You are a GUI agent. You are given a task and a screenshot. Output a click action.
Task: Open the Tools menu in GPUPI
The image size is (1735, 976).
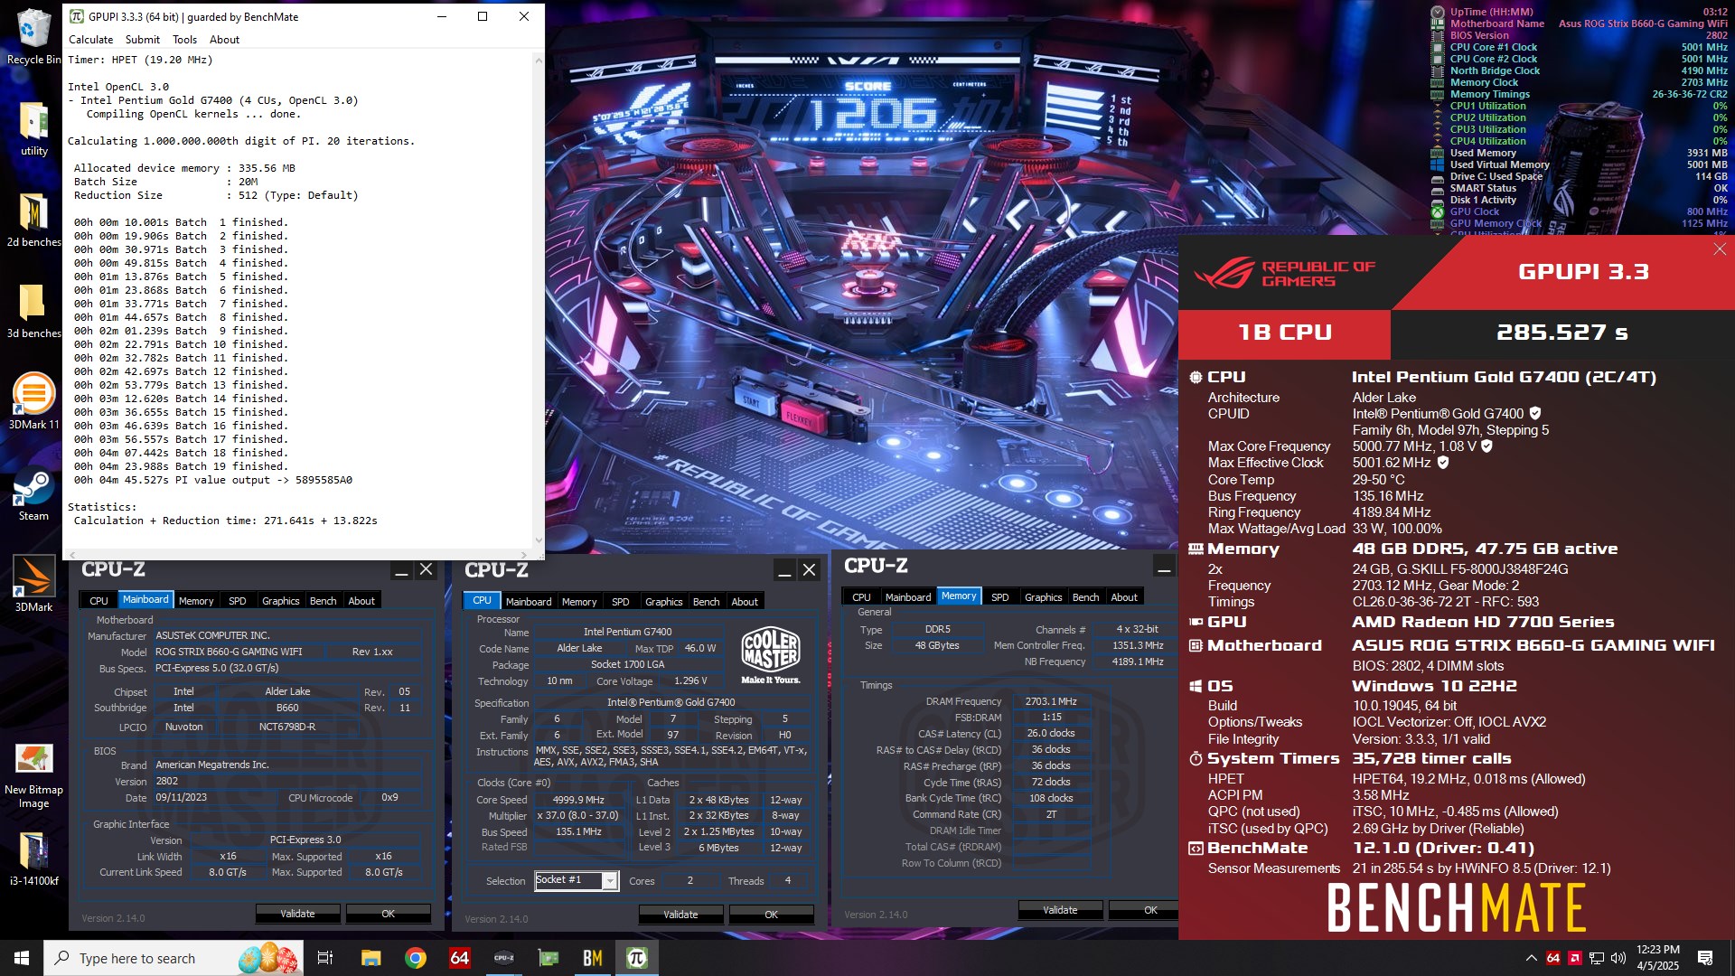tap(184, 40)
